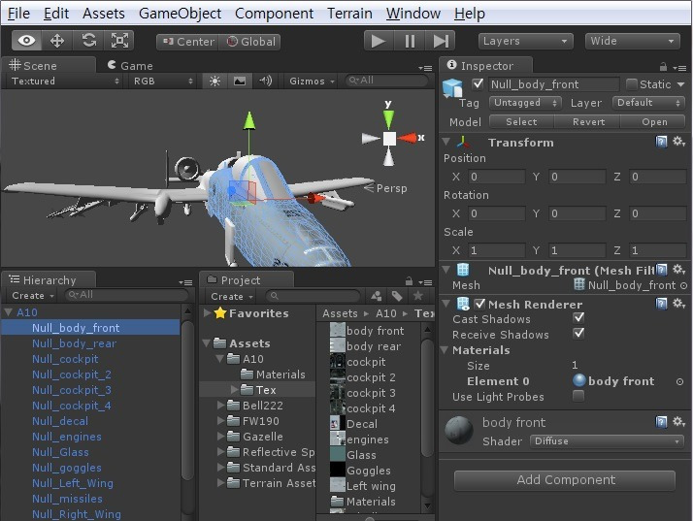Screen dimensions: 693x521
Task: Open Hierarchy Create dropdown
Action: 33,295
